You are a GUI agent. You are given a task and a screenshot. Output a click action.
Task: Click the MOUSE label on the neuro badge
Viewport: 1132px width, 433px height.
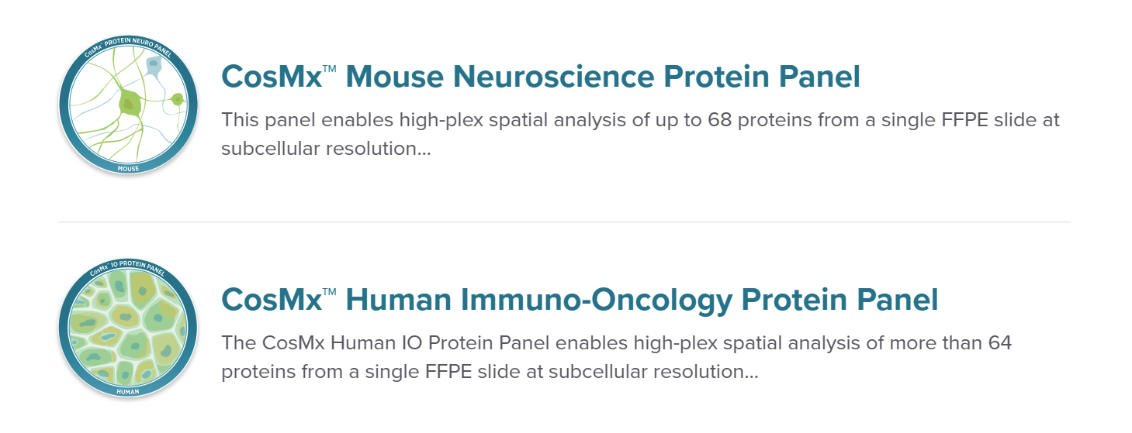pos(128,168)
